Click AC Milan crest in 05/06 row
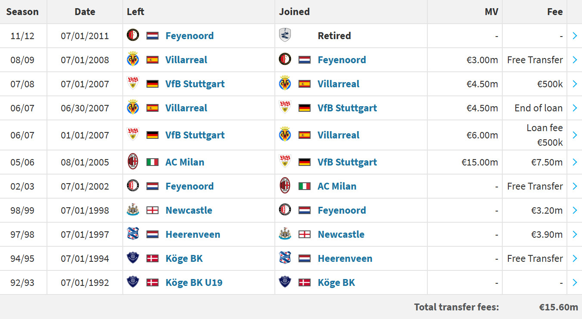 pos(133,162)
